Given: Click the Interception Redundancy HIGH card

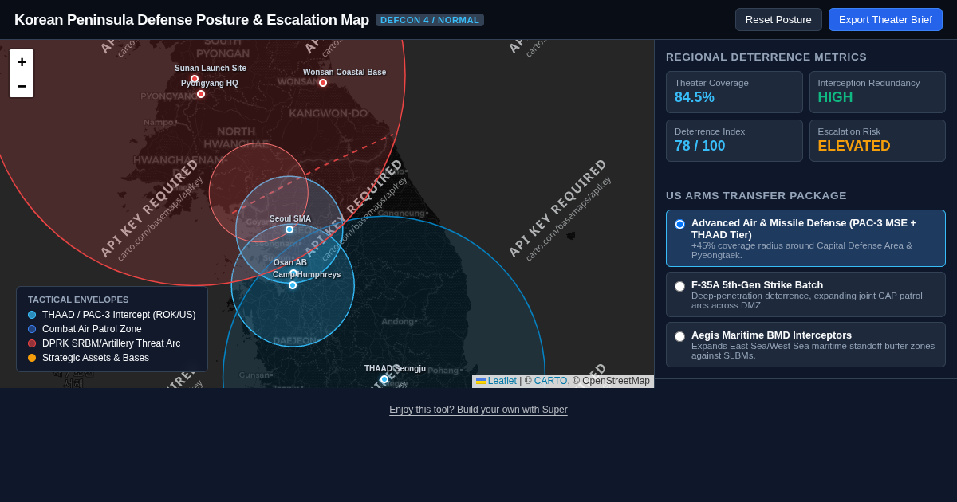Looking at the screenshot, I should pyautogui.click(x=877, y=92).
